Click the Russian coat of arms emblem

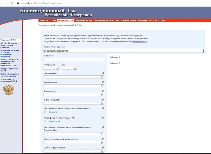click(x=8, y=90)
